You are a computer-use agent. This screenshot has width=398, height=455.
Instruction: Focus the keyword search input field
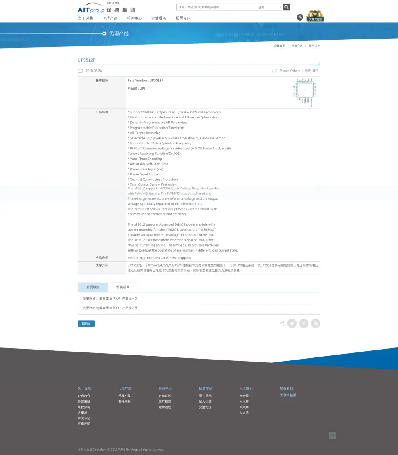click(217, 7)
